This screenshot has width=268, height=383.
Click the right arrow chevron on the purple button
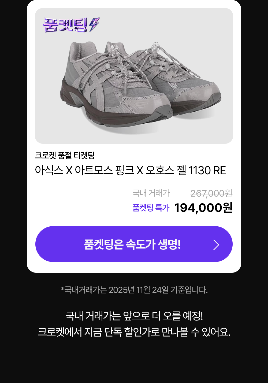[x=216, y=245]
